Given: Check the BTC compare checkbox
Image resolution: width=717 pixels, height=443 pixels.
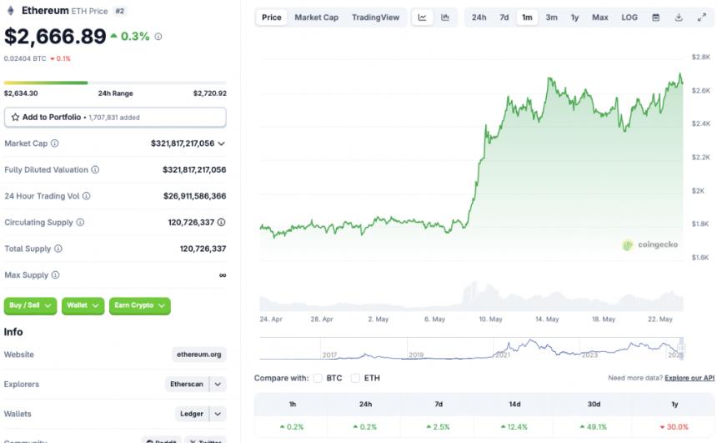Looking at the screenshot, I should point(318,378).
